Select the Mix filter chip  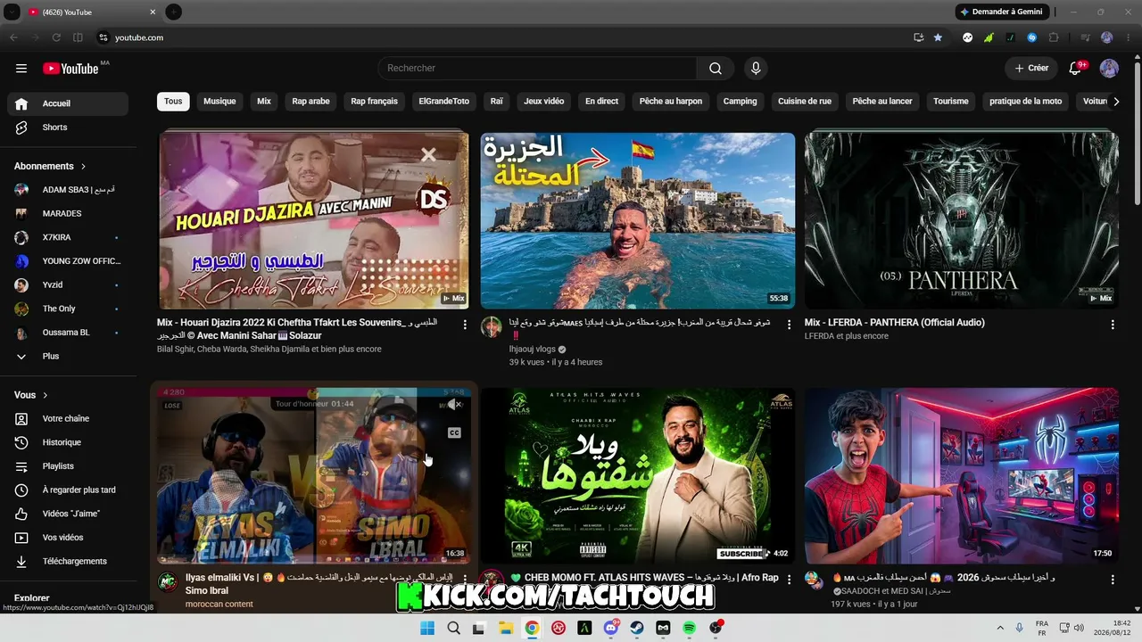click(x=264, y=102)
